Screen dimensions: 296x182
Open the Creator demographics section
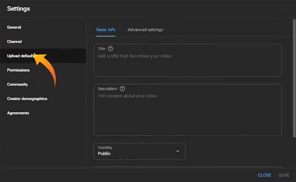[27, 99]
